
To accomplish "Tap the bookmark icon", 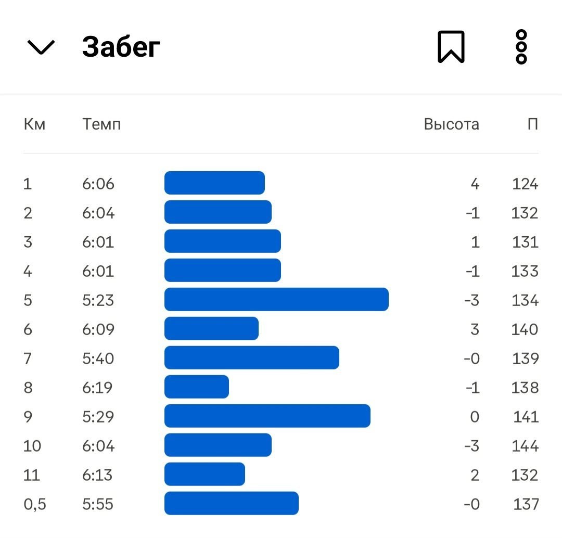I will [451, 47].
